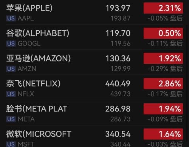The height and width of the screenshot is (147, 189).
Task: Select the US tag next to NFLX
Action: coord(11,94)
